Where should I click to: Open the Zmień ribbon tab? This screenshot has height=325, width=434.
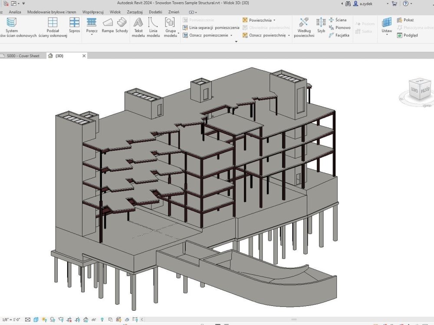174,12
